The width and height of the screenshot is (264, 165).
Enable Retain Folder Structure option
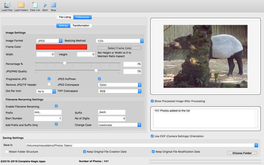pos(7,152)
